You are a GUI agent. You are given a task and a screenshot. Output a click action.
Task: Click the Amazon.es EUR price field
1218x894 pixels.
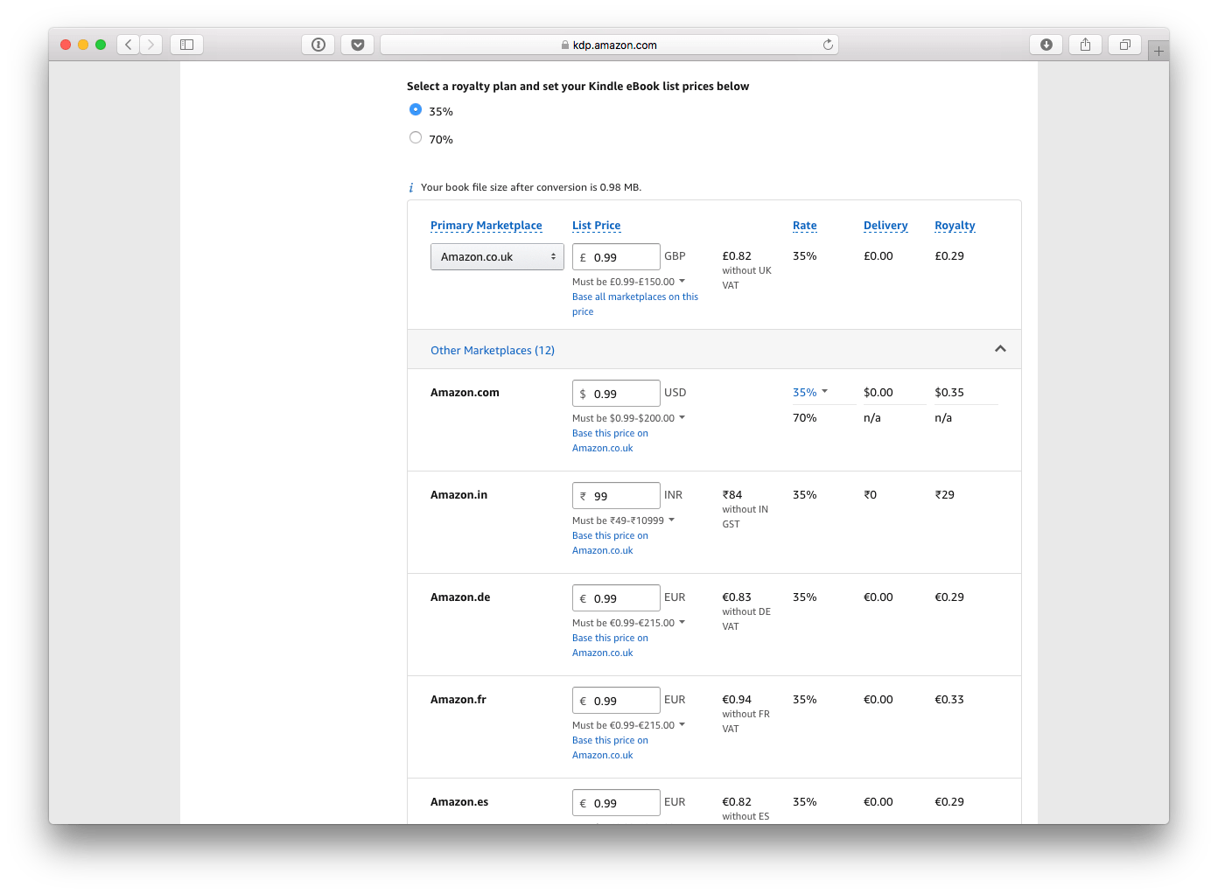616,803
